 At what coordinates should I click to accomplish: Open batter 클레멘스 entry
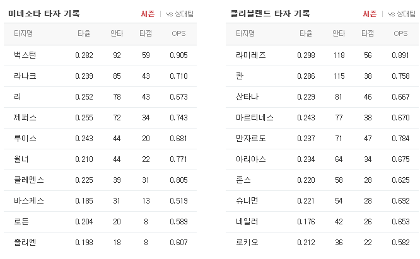click(x=29, y=180)
